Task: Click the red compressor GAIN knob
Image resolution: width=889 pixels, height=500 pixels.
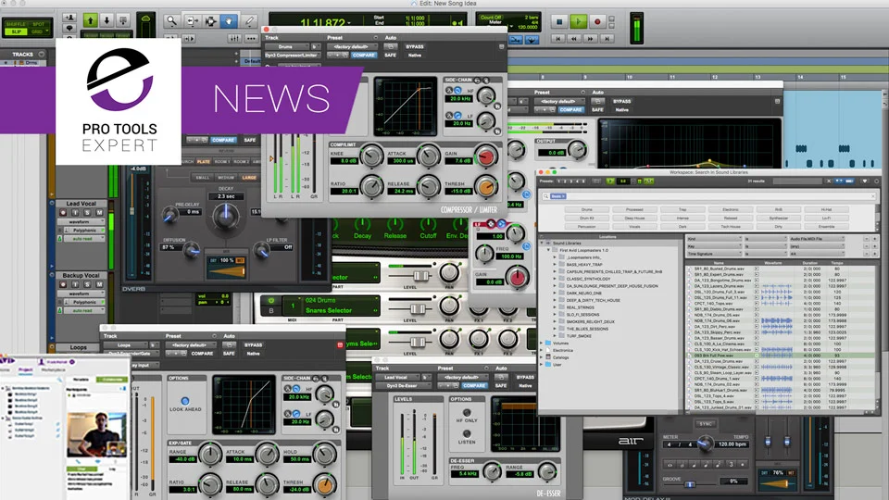Action: click(486, 156)
